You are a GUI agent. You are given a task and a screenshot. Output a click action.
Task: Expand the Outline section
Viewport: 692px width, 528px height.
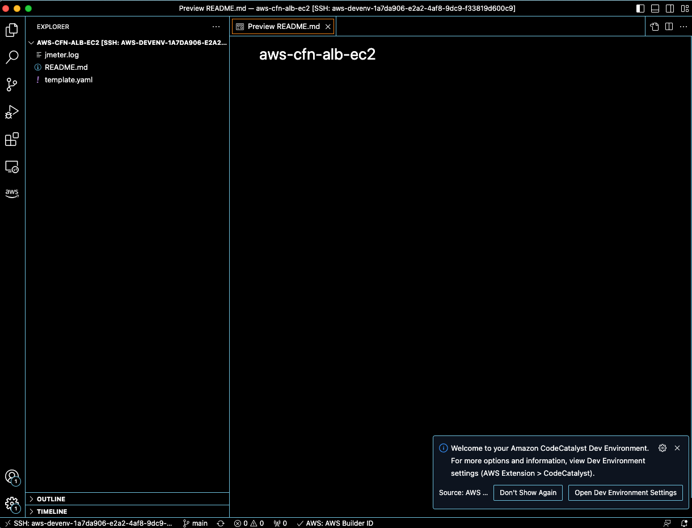point(51,499)
